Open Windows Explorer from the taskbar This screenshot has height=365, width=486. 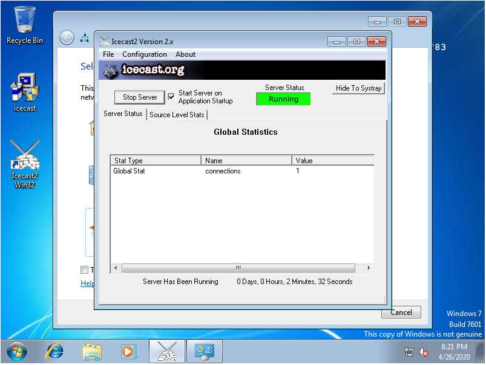[x=92, y=351]
